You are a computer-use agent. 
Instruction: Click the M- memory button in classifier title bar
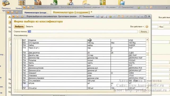coord(135,17)
